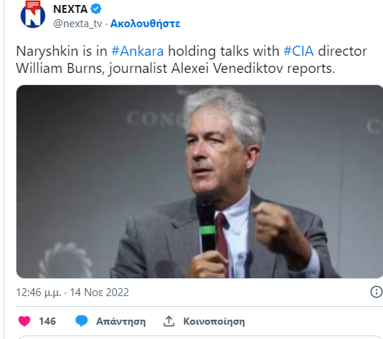Like the tweet with the heart icon
The height and width of the screenshot is (339, 383).
point(24,321)
